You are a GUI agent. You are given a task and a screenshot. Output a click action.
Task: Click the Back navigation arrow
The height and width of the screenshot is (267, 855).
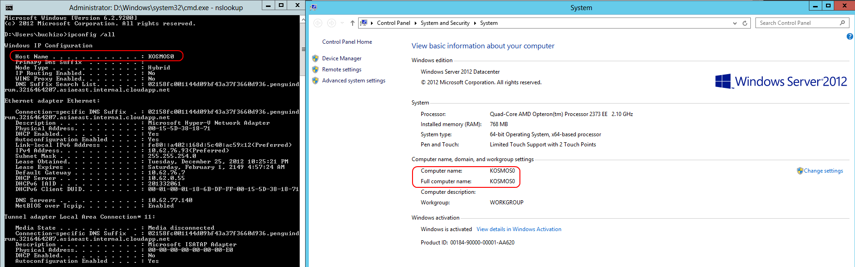pyautogui.click(x=318, y=23)
